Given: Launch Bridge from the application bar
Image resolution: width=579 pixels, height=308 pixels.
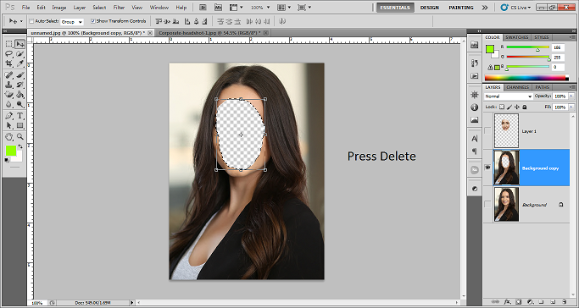Looking at the screenshot, I should click(x=203, y=8).
